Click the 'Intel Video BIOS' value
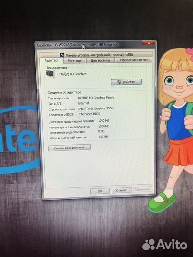193x257 pixels. coord(89,114)
